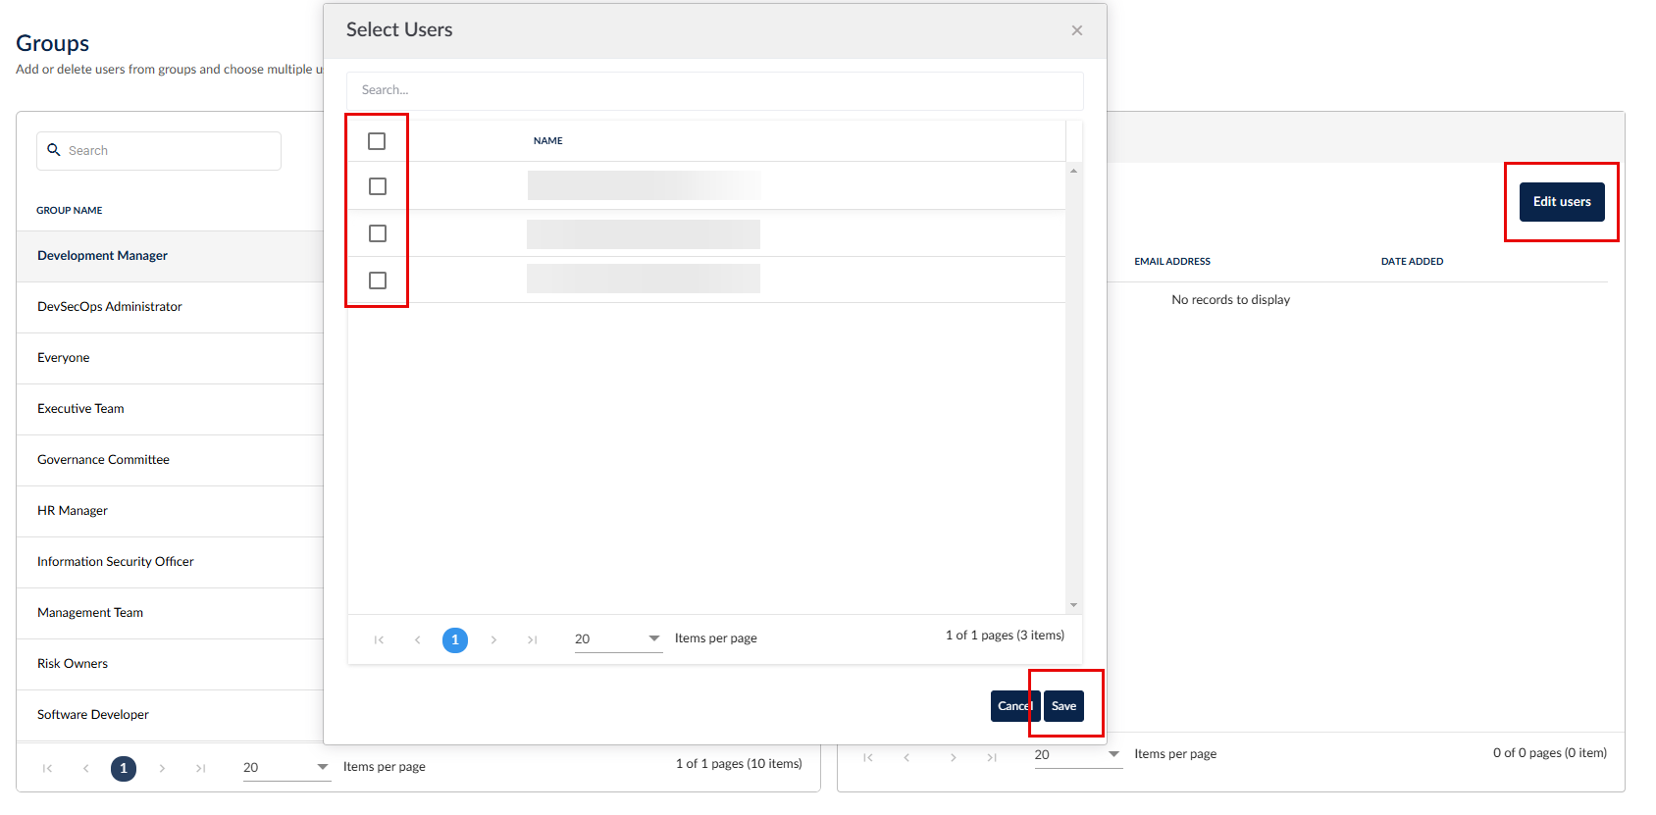Click the down arrow of dialog scrollbar
This screenshot has height=815, width=1656.
(1073, 605)
